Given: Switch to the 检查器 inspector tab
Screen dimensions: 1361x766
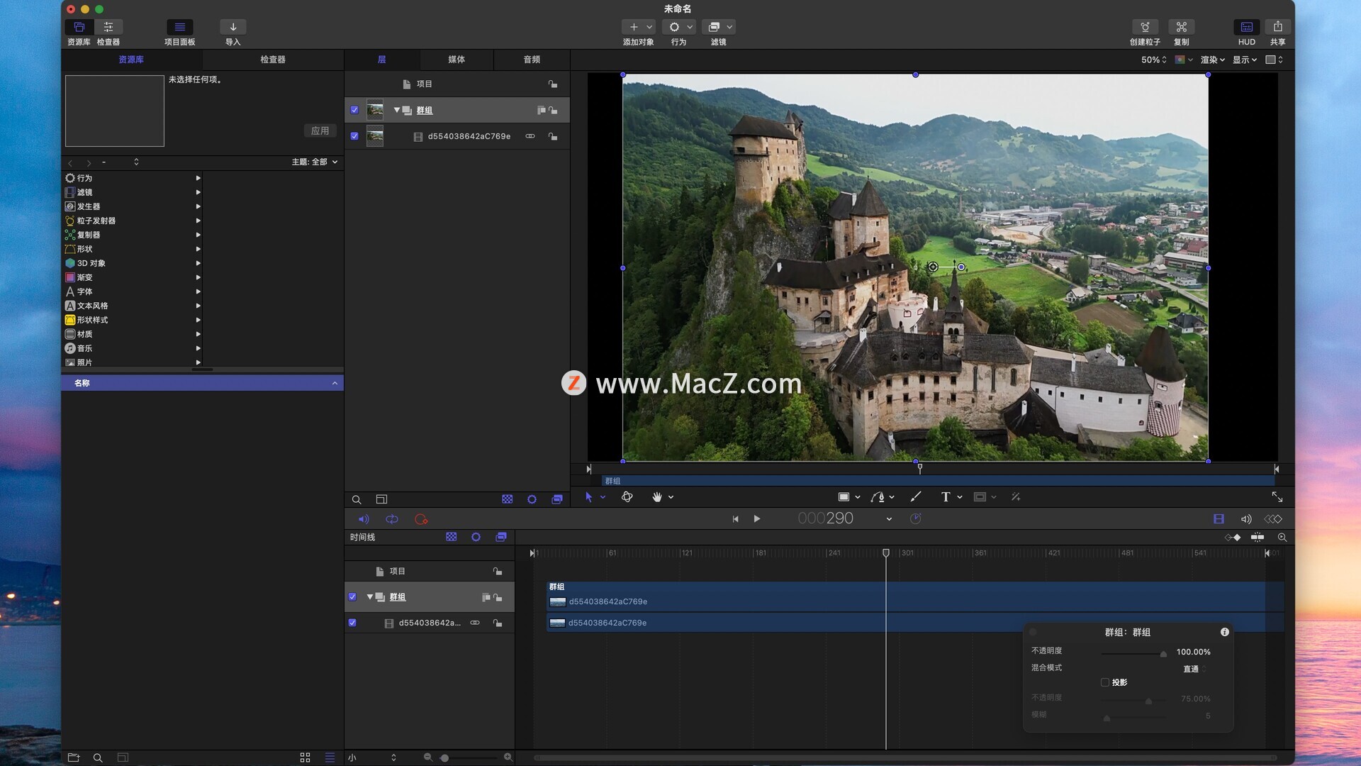Looking at the screenshot, I should [x=273, y=60].
